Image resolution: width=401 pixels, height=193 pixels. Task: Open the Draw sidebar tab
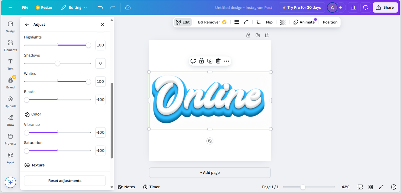[x=10, y=121]
